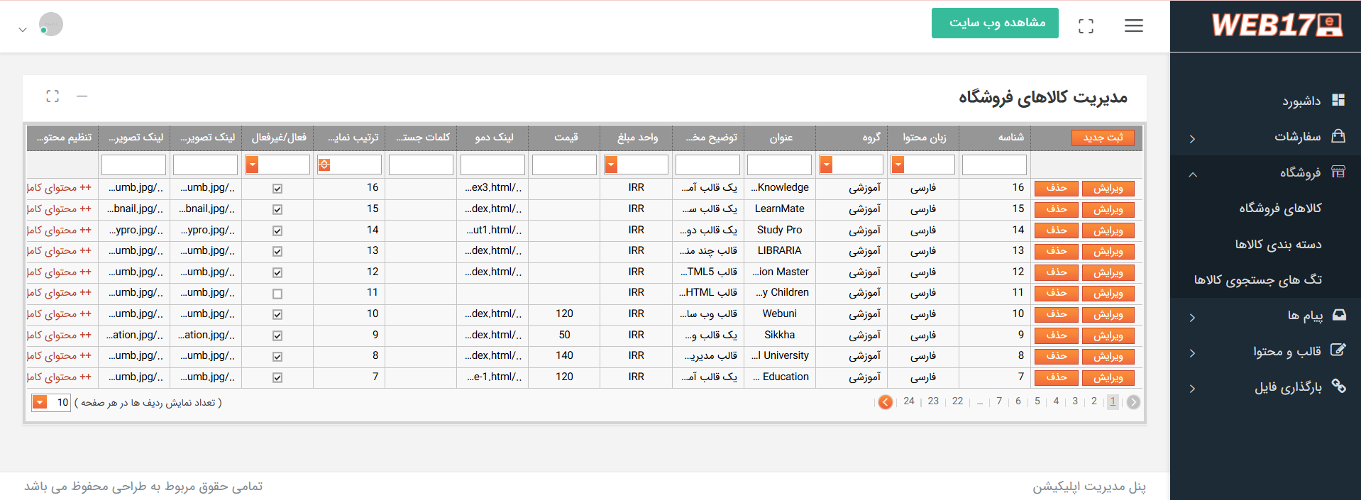Screen dimensions: 1361x500
Task: Go to next page with pagination arrow
Action: tap(885, 402)
